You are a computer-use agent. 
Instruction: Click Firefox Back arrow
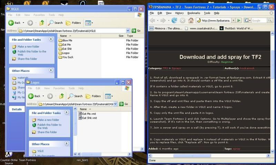152,20
